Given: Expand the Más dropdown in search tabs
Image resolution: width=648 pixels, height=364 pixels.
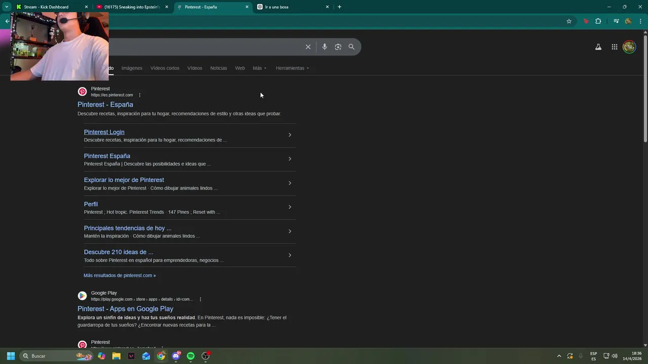Looking at the screenshot, I should point(260,68).
